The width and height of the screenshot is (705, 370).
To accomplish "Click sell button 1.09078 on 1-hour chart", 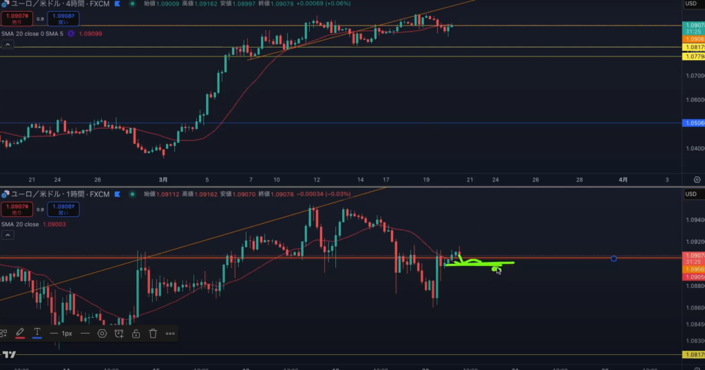I will [x=17, y=209].
